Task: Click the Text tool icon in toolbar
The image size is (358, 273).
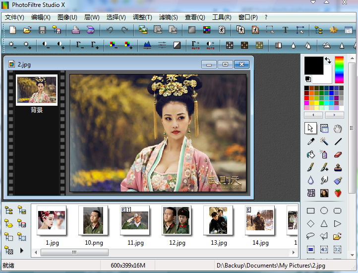Action: tap(285, 30)
